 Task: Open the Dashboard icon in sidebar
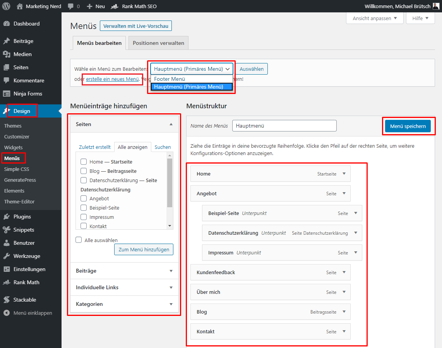pyautogui.click(x=7, y=24)
